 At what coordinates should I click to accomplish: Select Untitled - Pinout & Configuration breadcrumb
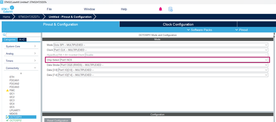click(x=70, y=17)
